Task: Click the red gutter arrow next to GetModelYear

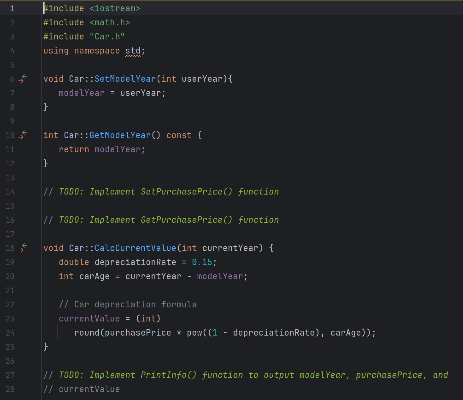Action: tap(21, 137)
